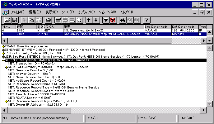Click the Paste clipboard icon

39,20
